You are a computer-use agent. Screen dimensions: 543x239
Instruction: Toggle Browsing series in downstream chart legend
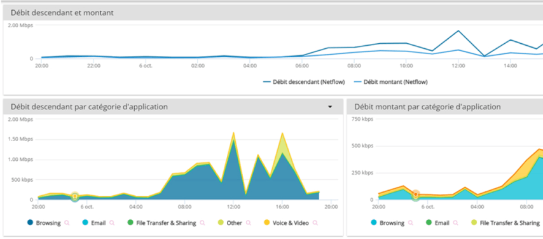(x=30, y=223)
